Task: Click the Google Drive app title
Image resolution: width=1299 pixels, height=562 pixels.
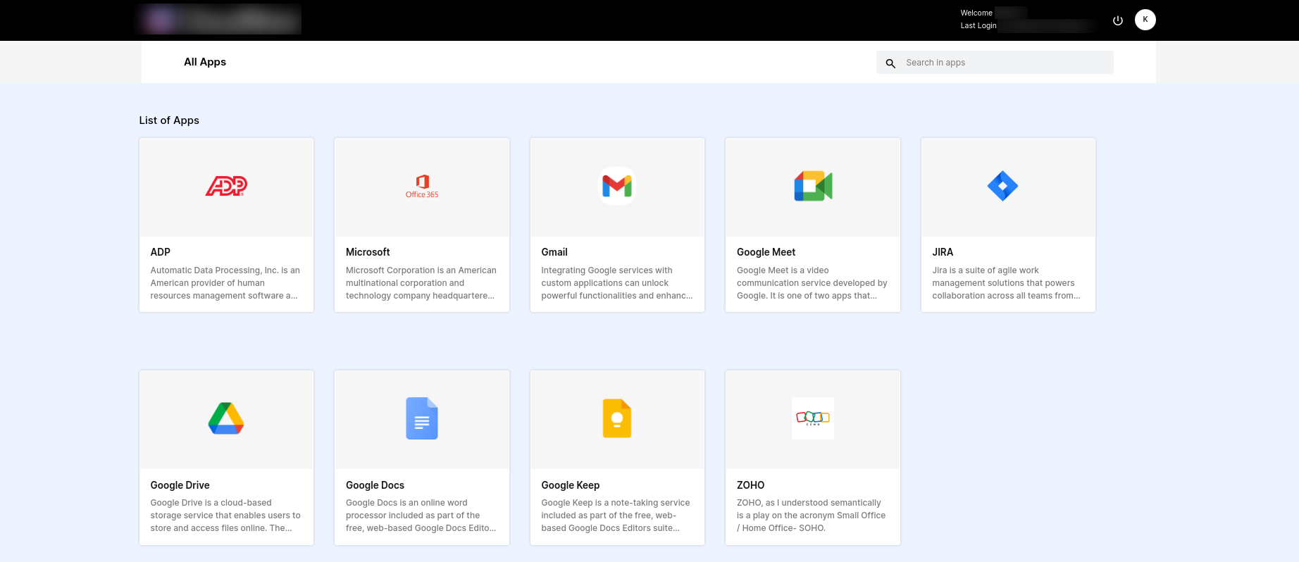Action: point(180,485)
